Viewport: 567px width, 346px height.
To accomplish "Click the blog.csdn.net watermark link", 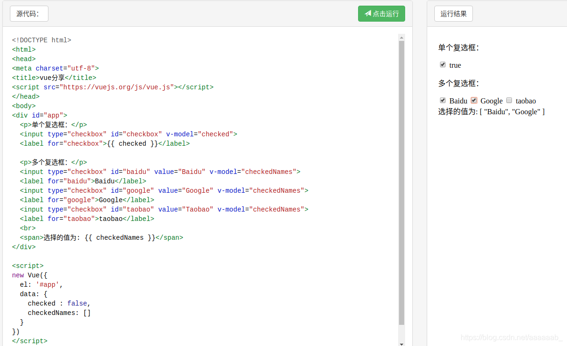I will pos(511,338).
